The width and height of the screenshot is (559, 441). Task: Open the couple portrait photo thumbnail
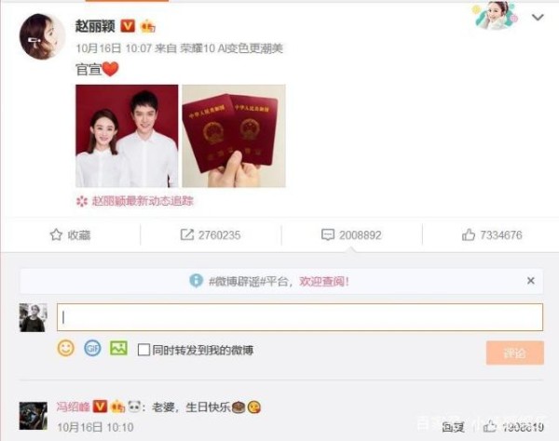point(127,136)
